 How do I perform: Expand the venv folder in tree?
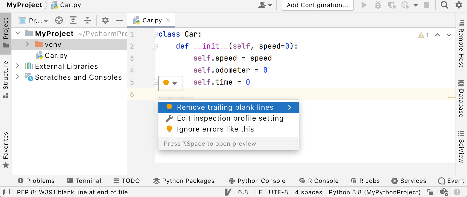coord(27,44)
